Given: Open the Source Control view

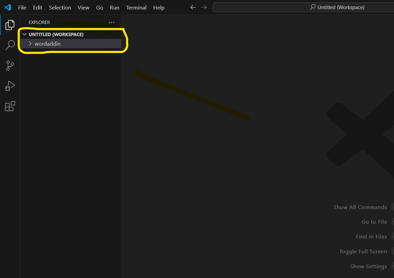Looking at the screenshot, I should pos(10,66).
